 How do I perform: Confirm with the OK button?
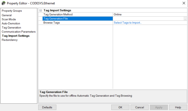tap(120, 107)
